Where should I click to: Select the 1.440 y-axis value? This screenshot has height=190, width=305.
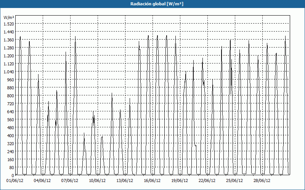9,32
